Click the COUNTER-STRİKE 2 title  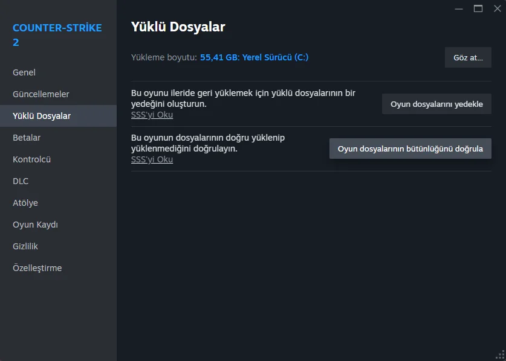(x=57, y=35)
